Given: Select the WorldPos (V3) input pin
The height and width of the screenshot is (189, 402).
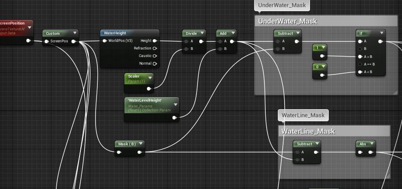Looking at the screenshot, I should (x=105, y=41).
